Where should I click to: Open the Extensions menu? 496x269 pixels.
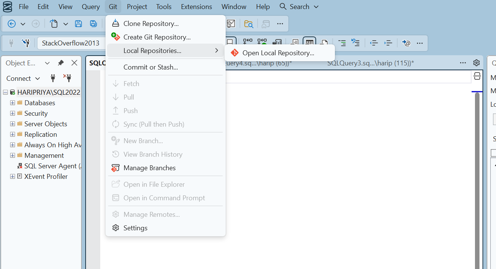(196, 7)
